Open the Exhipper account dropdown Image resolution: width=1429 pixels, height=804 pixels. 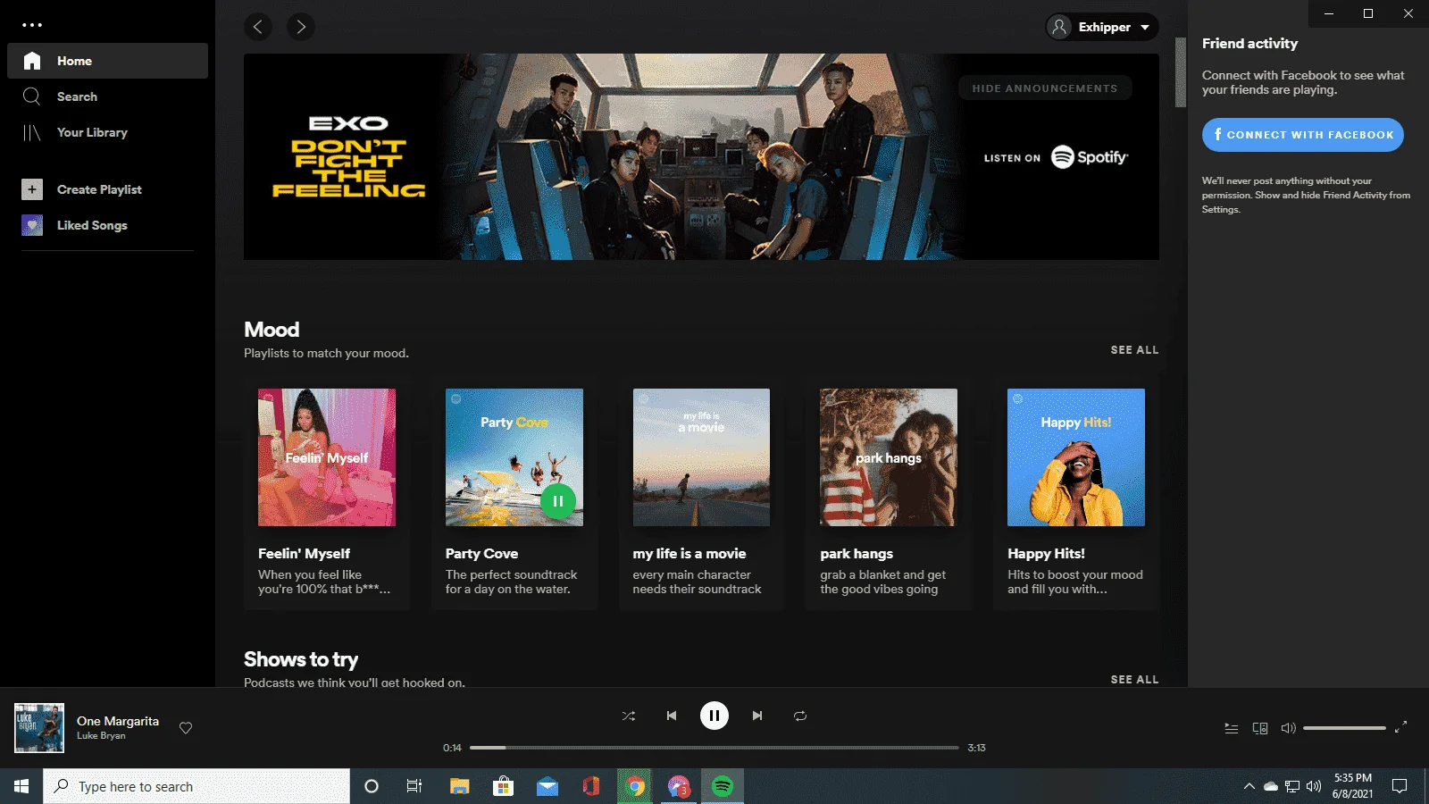pyautogui.click(x=1102, y=27)
